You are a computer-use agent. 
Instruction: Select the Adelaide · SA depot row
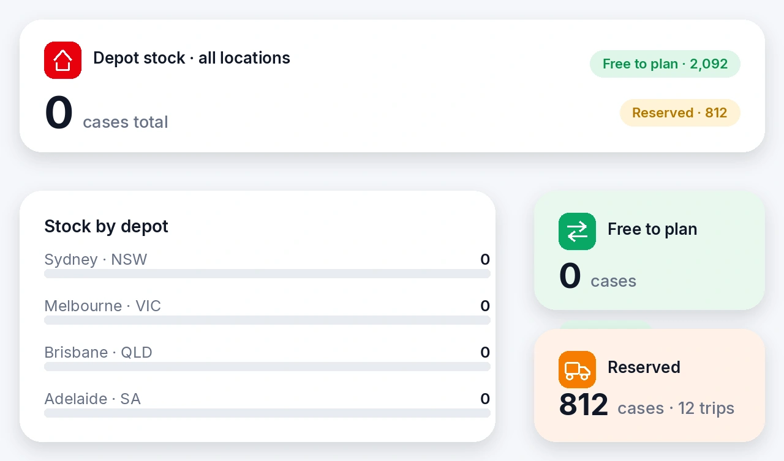click(267, 404)
